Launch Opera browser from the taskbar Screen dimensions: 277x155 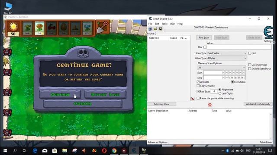click(104, 151)
